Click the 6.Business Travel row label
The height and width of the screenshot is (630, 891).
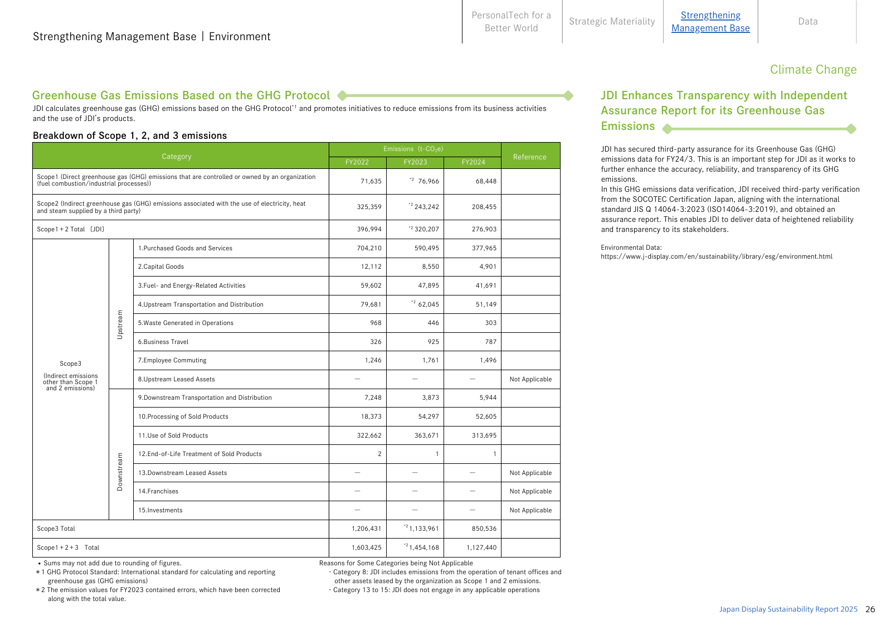[163, 342]
